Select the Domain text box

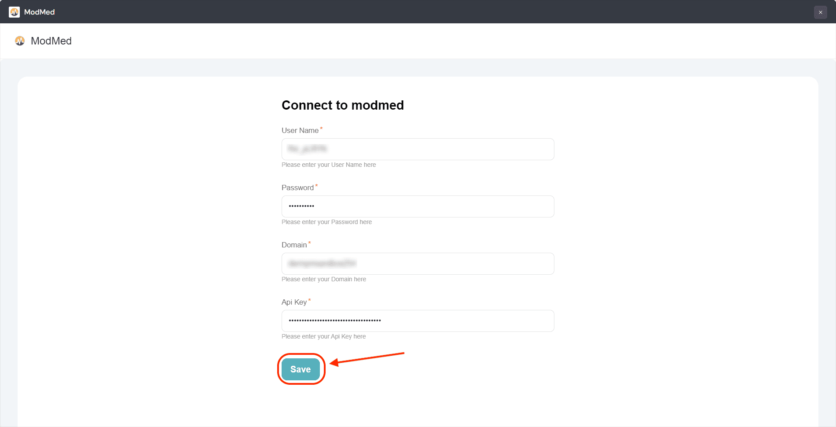(418, 264)
